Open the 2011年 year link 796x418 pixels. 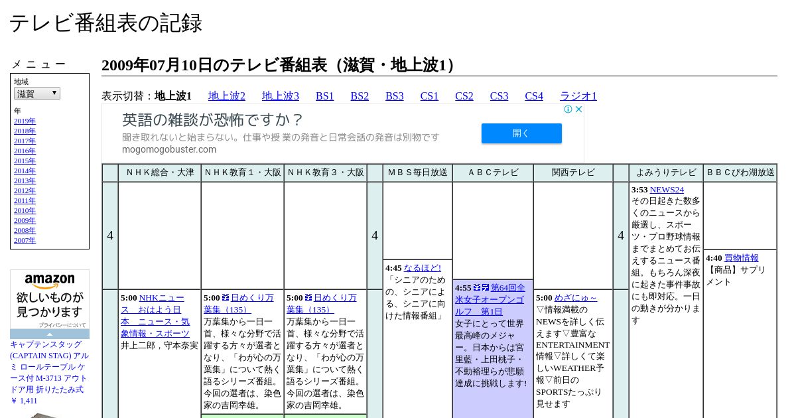(x=25, y=201)
